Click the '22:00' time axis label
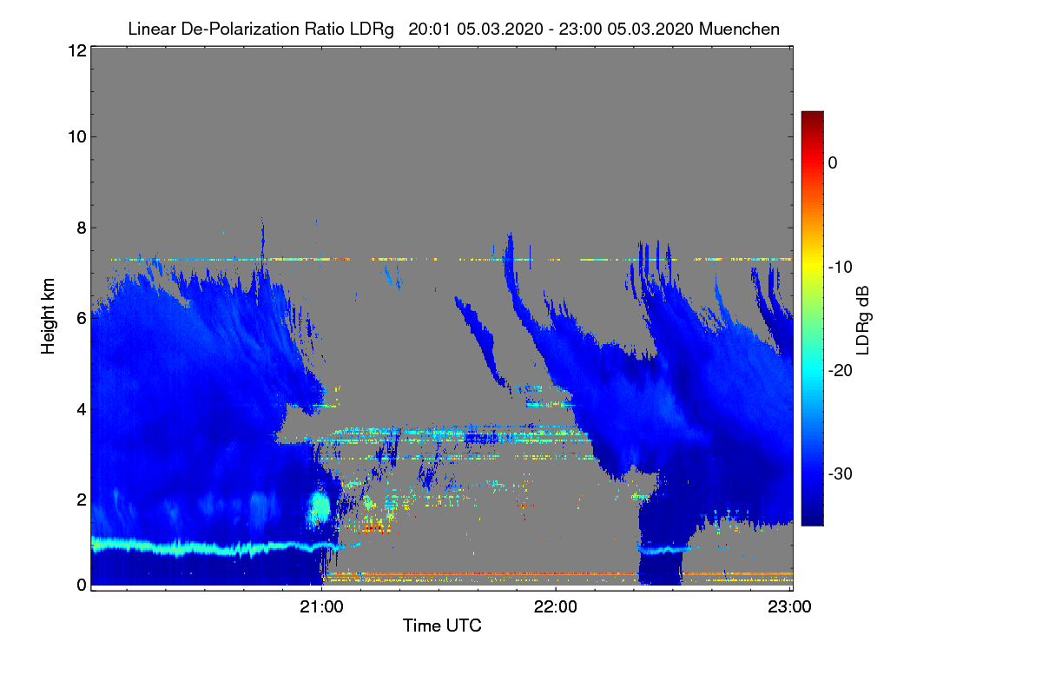The image size is (1042, 695). [x=556, y=607]
